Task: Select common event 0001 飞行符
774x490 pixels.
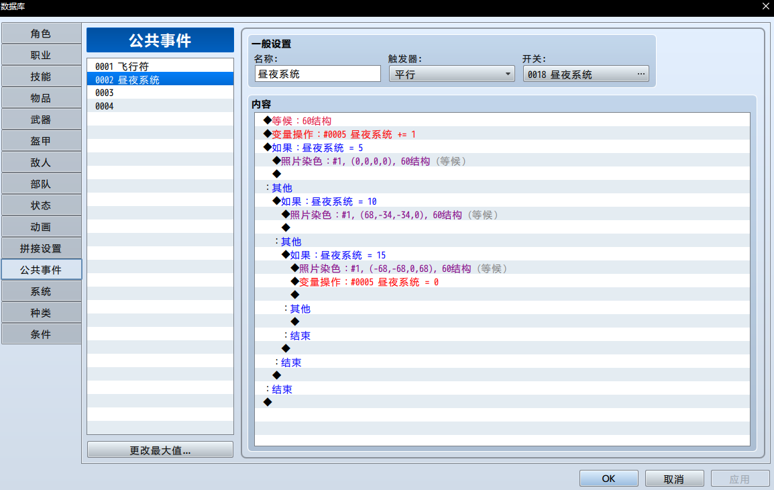Action: pyautogui.click(x=160, y=66)
